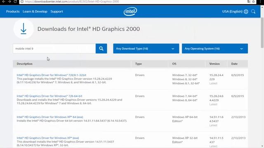The image size is (264, 148).
Task: Click the globe language icon
Action: [246, 12]
